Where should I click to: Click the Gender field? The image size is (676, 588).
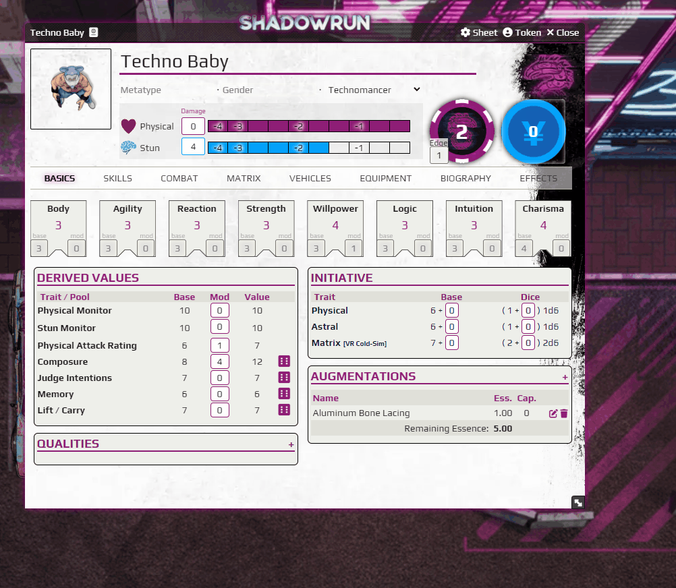point(269,90)
